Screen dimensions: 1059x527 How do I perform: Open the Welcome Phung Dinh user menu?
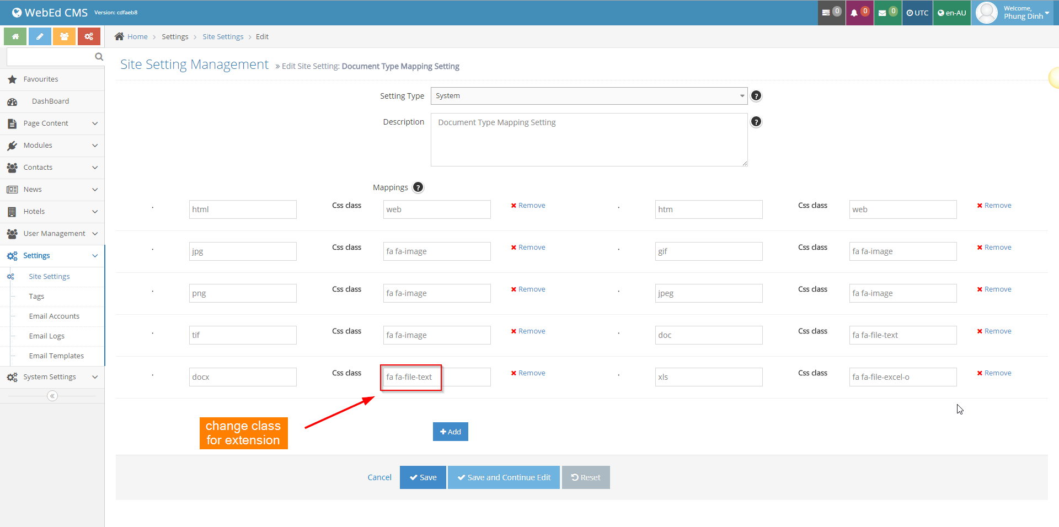(x=1014, y=13)
